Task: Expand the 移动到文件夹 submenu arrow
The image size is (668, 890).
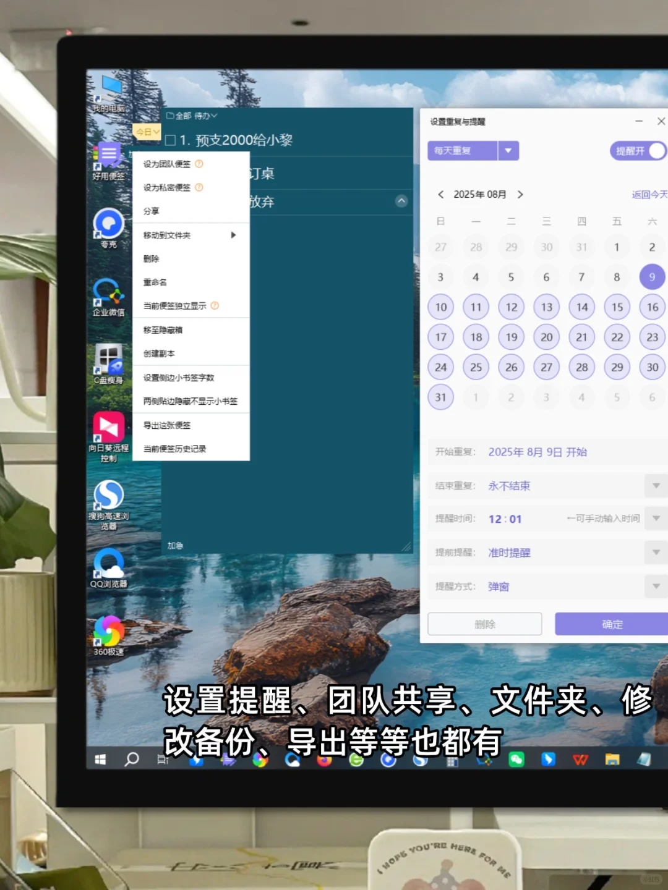Action: pos(233,235)
